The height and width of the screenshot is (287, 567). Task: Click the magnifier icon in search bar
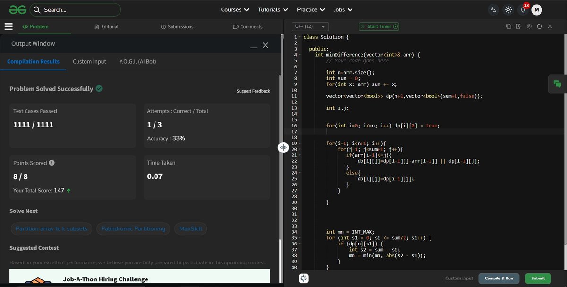37,9
